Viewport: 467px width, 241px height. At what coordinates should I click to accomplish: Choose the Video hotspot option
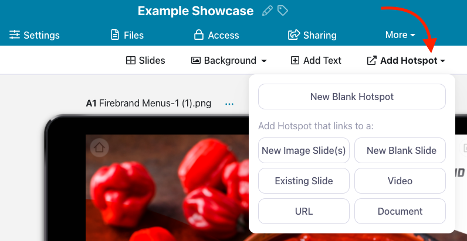(x=400, y=181)
